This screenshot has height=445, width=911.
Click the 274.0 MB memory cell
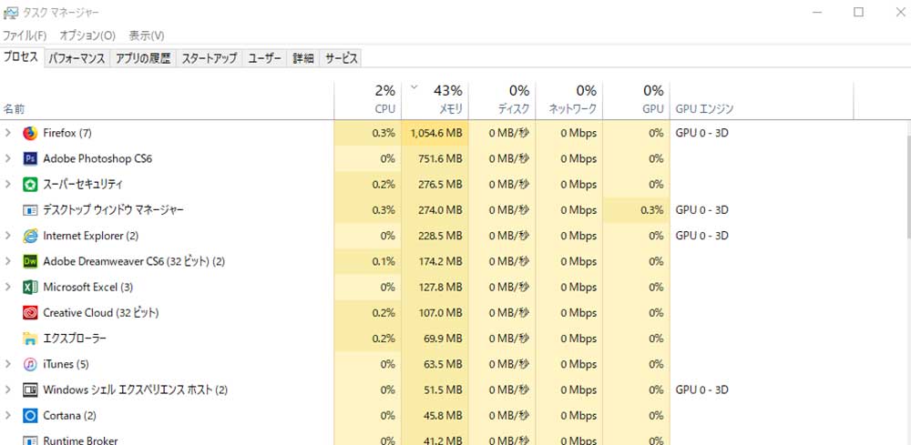pyautogui.click(x=435, y=210)
